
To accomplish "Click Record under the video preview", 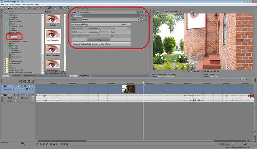I will tap(188, 72).
